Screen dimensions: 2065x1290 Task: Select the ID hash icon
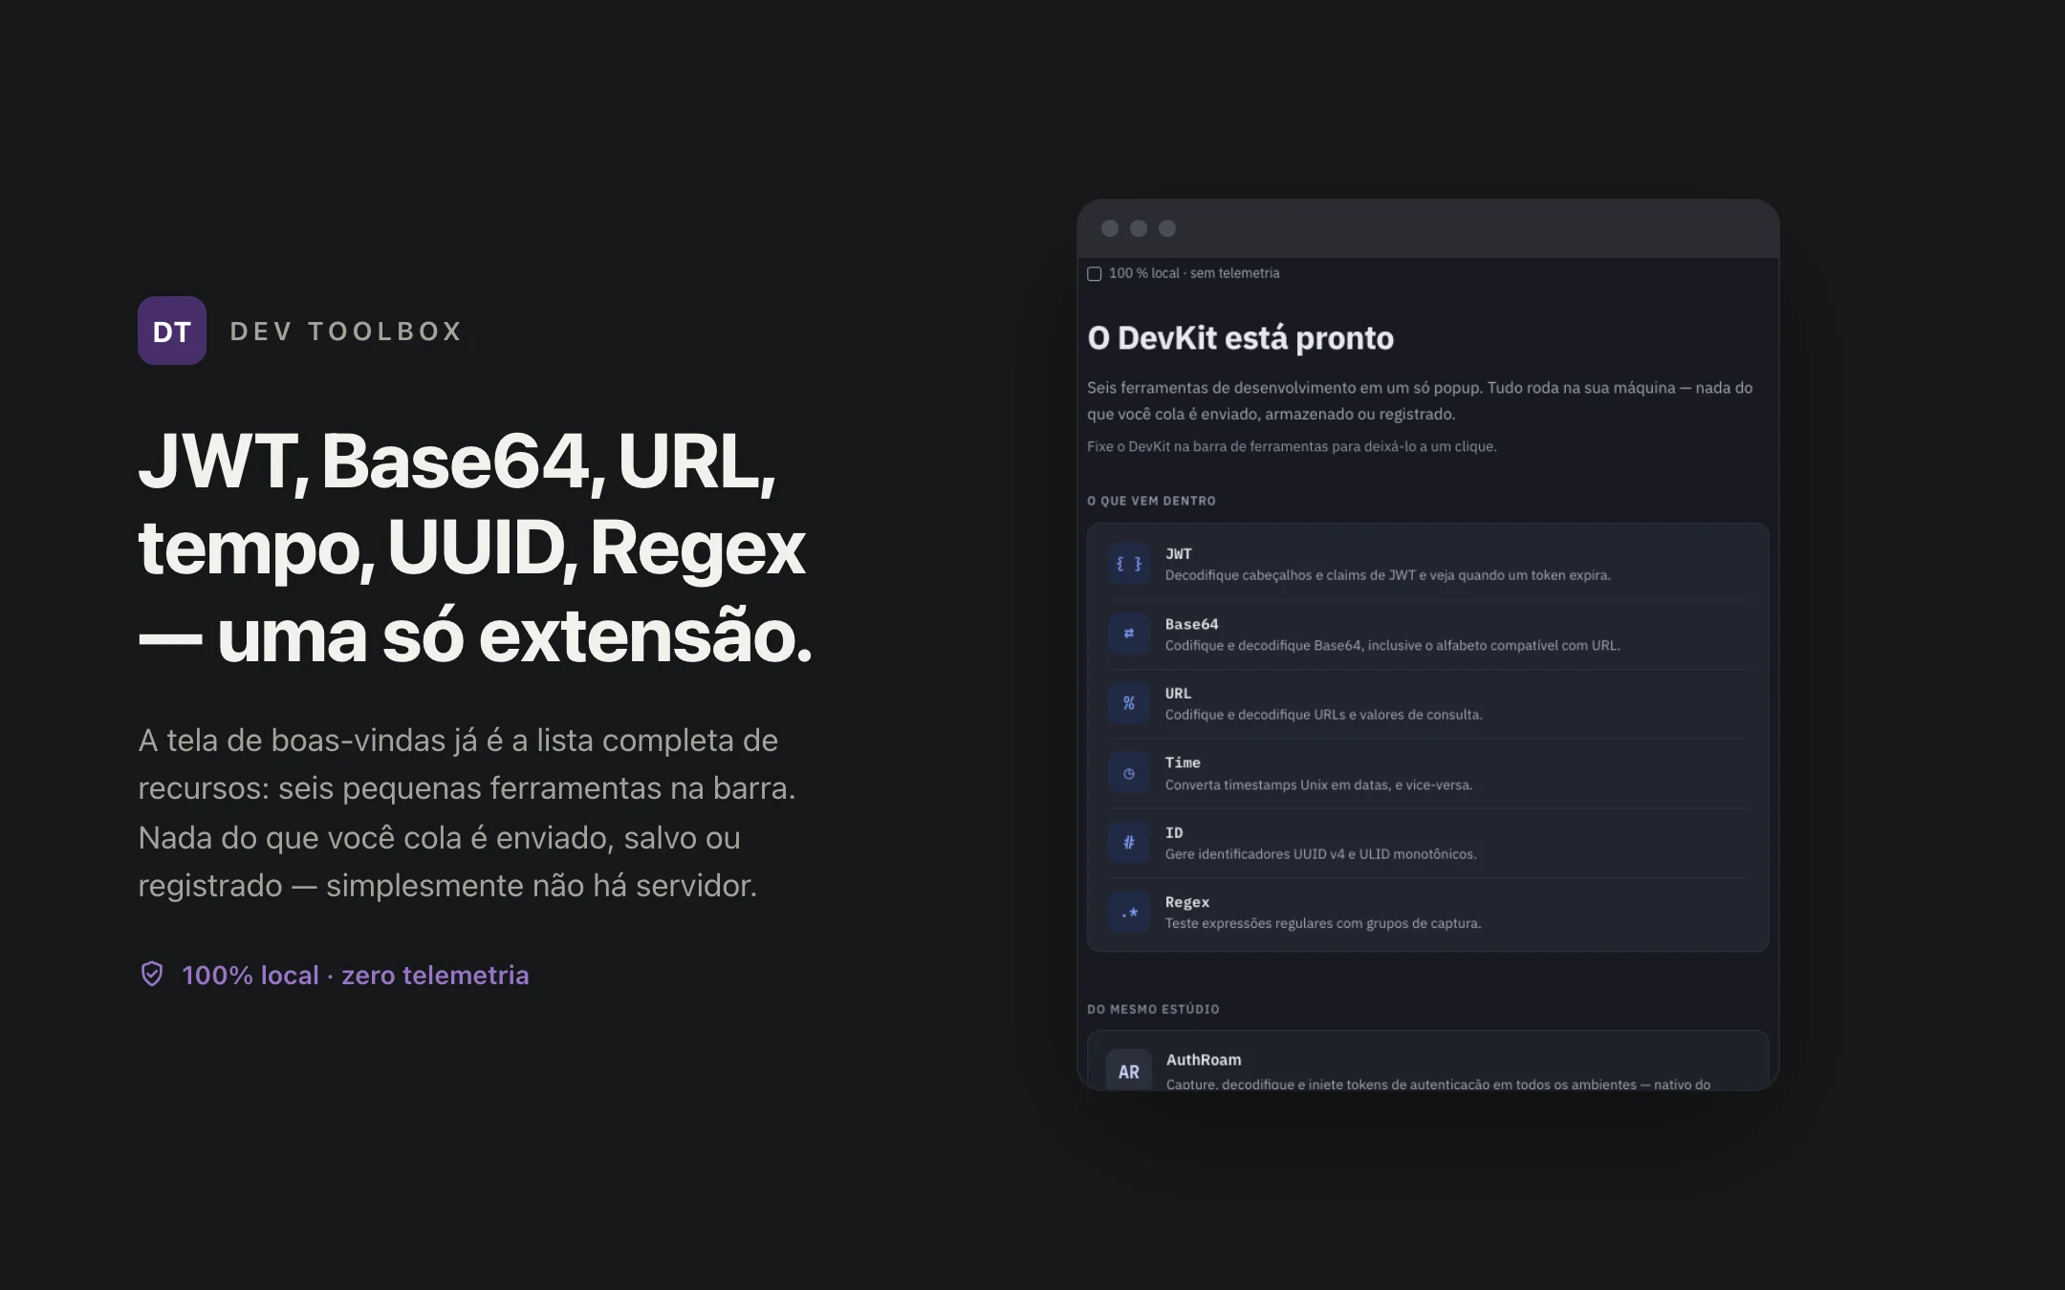(x=1129, y=843)
